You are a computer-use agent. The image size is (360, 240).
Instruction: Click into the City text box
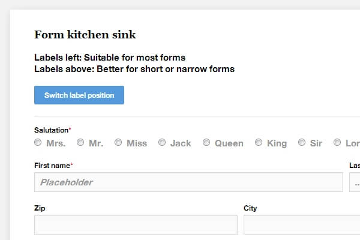pos(301,224)
